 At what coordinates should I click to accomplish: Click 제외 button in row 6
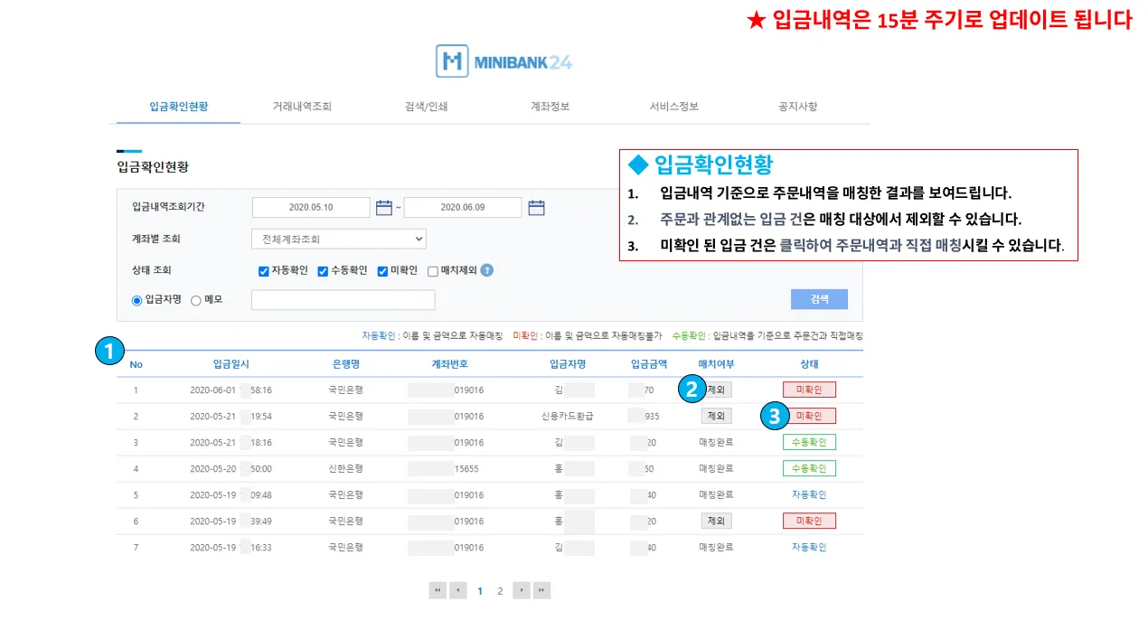[717, 521]
